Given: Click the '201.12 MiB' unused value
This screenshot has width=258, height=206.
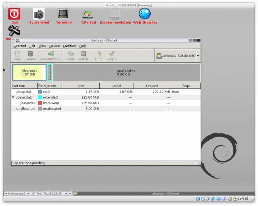Looking at the screenshot, I should pos(161,92).
